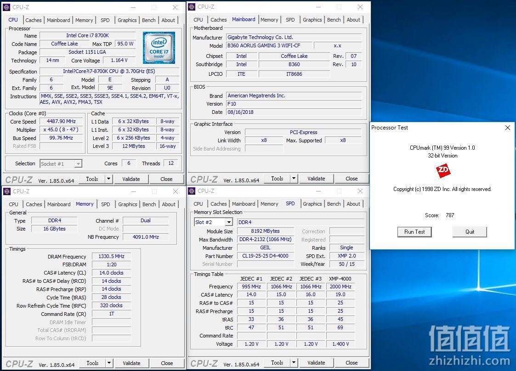Image resolution: width=516 pixels, height=371 pixels.
Task: Click Validate in the Memory tab window
Action: click(131, 363)
